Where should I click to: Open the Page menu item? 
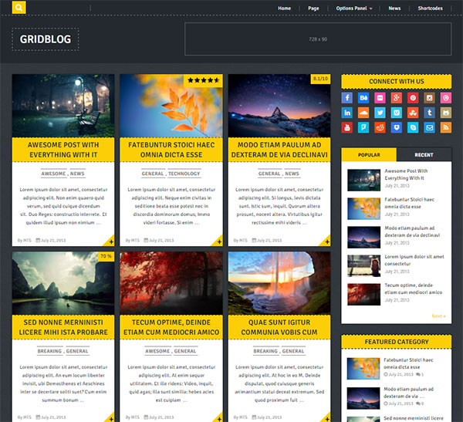pos(313,8)
